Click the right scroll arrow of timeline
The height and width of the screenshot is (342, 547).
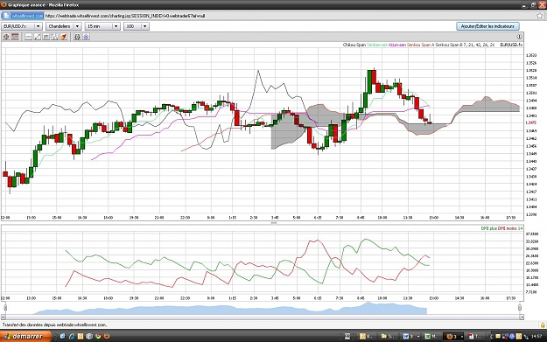[x=522, y=317]
